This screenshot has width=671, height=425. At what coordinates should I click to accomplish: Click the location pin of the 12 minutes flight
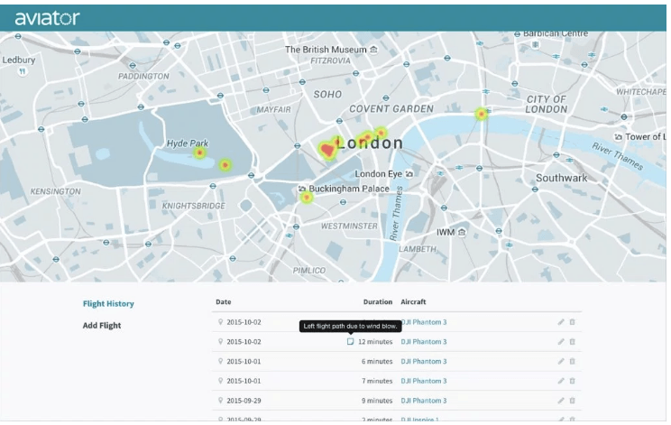pos(220,342)
